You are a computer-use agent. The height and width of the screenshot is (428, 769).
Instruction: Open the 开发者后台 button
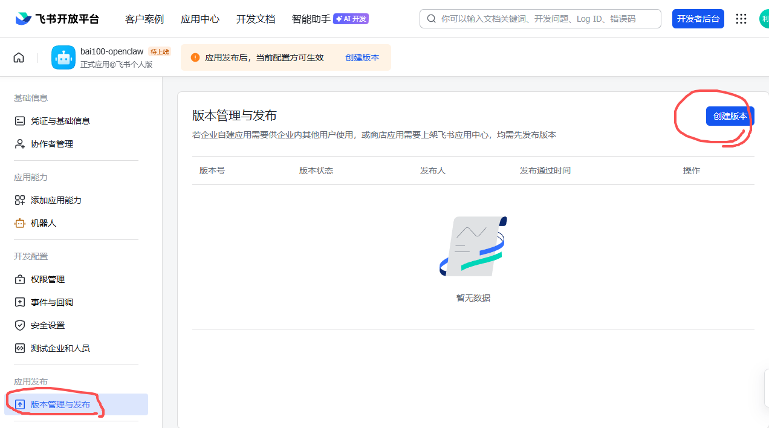coord(698,19)
